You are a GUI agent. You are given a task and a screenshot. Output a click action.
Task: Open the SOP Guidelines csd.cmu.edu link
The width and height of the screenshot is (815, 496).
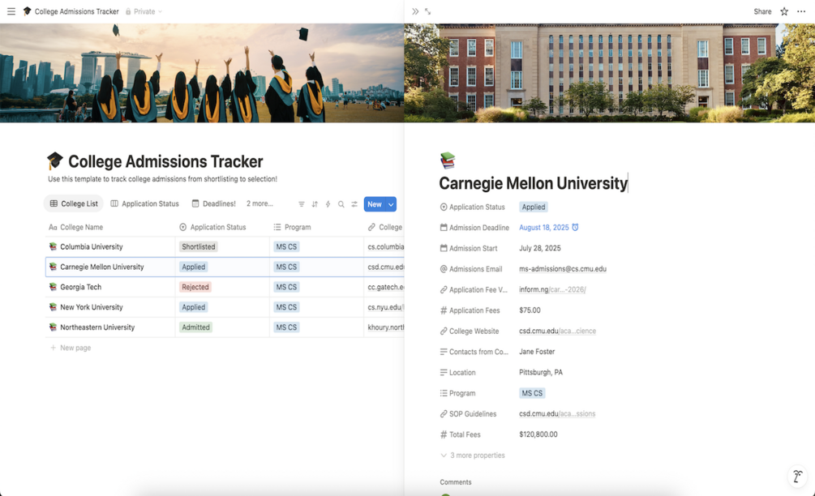point(557,414)
